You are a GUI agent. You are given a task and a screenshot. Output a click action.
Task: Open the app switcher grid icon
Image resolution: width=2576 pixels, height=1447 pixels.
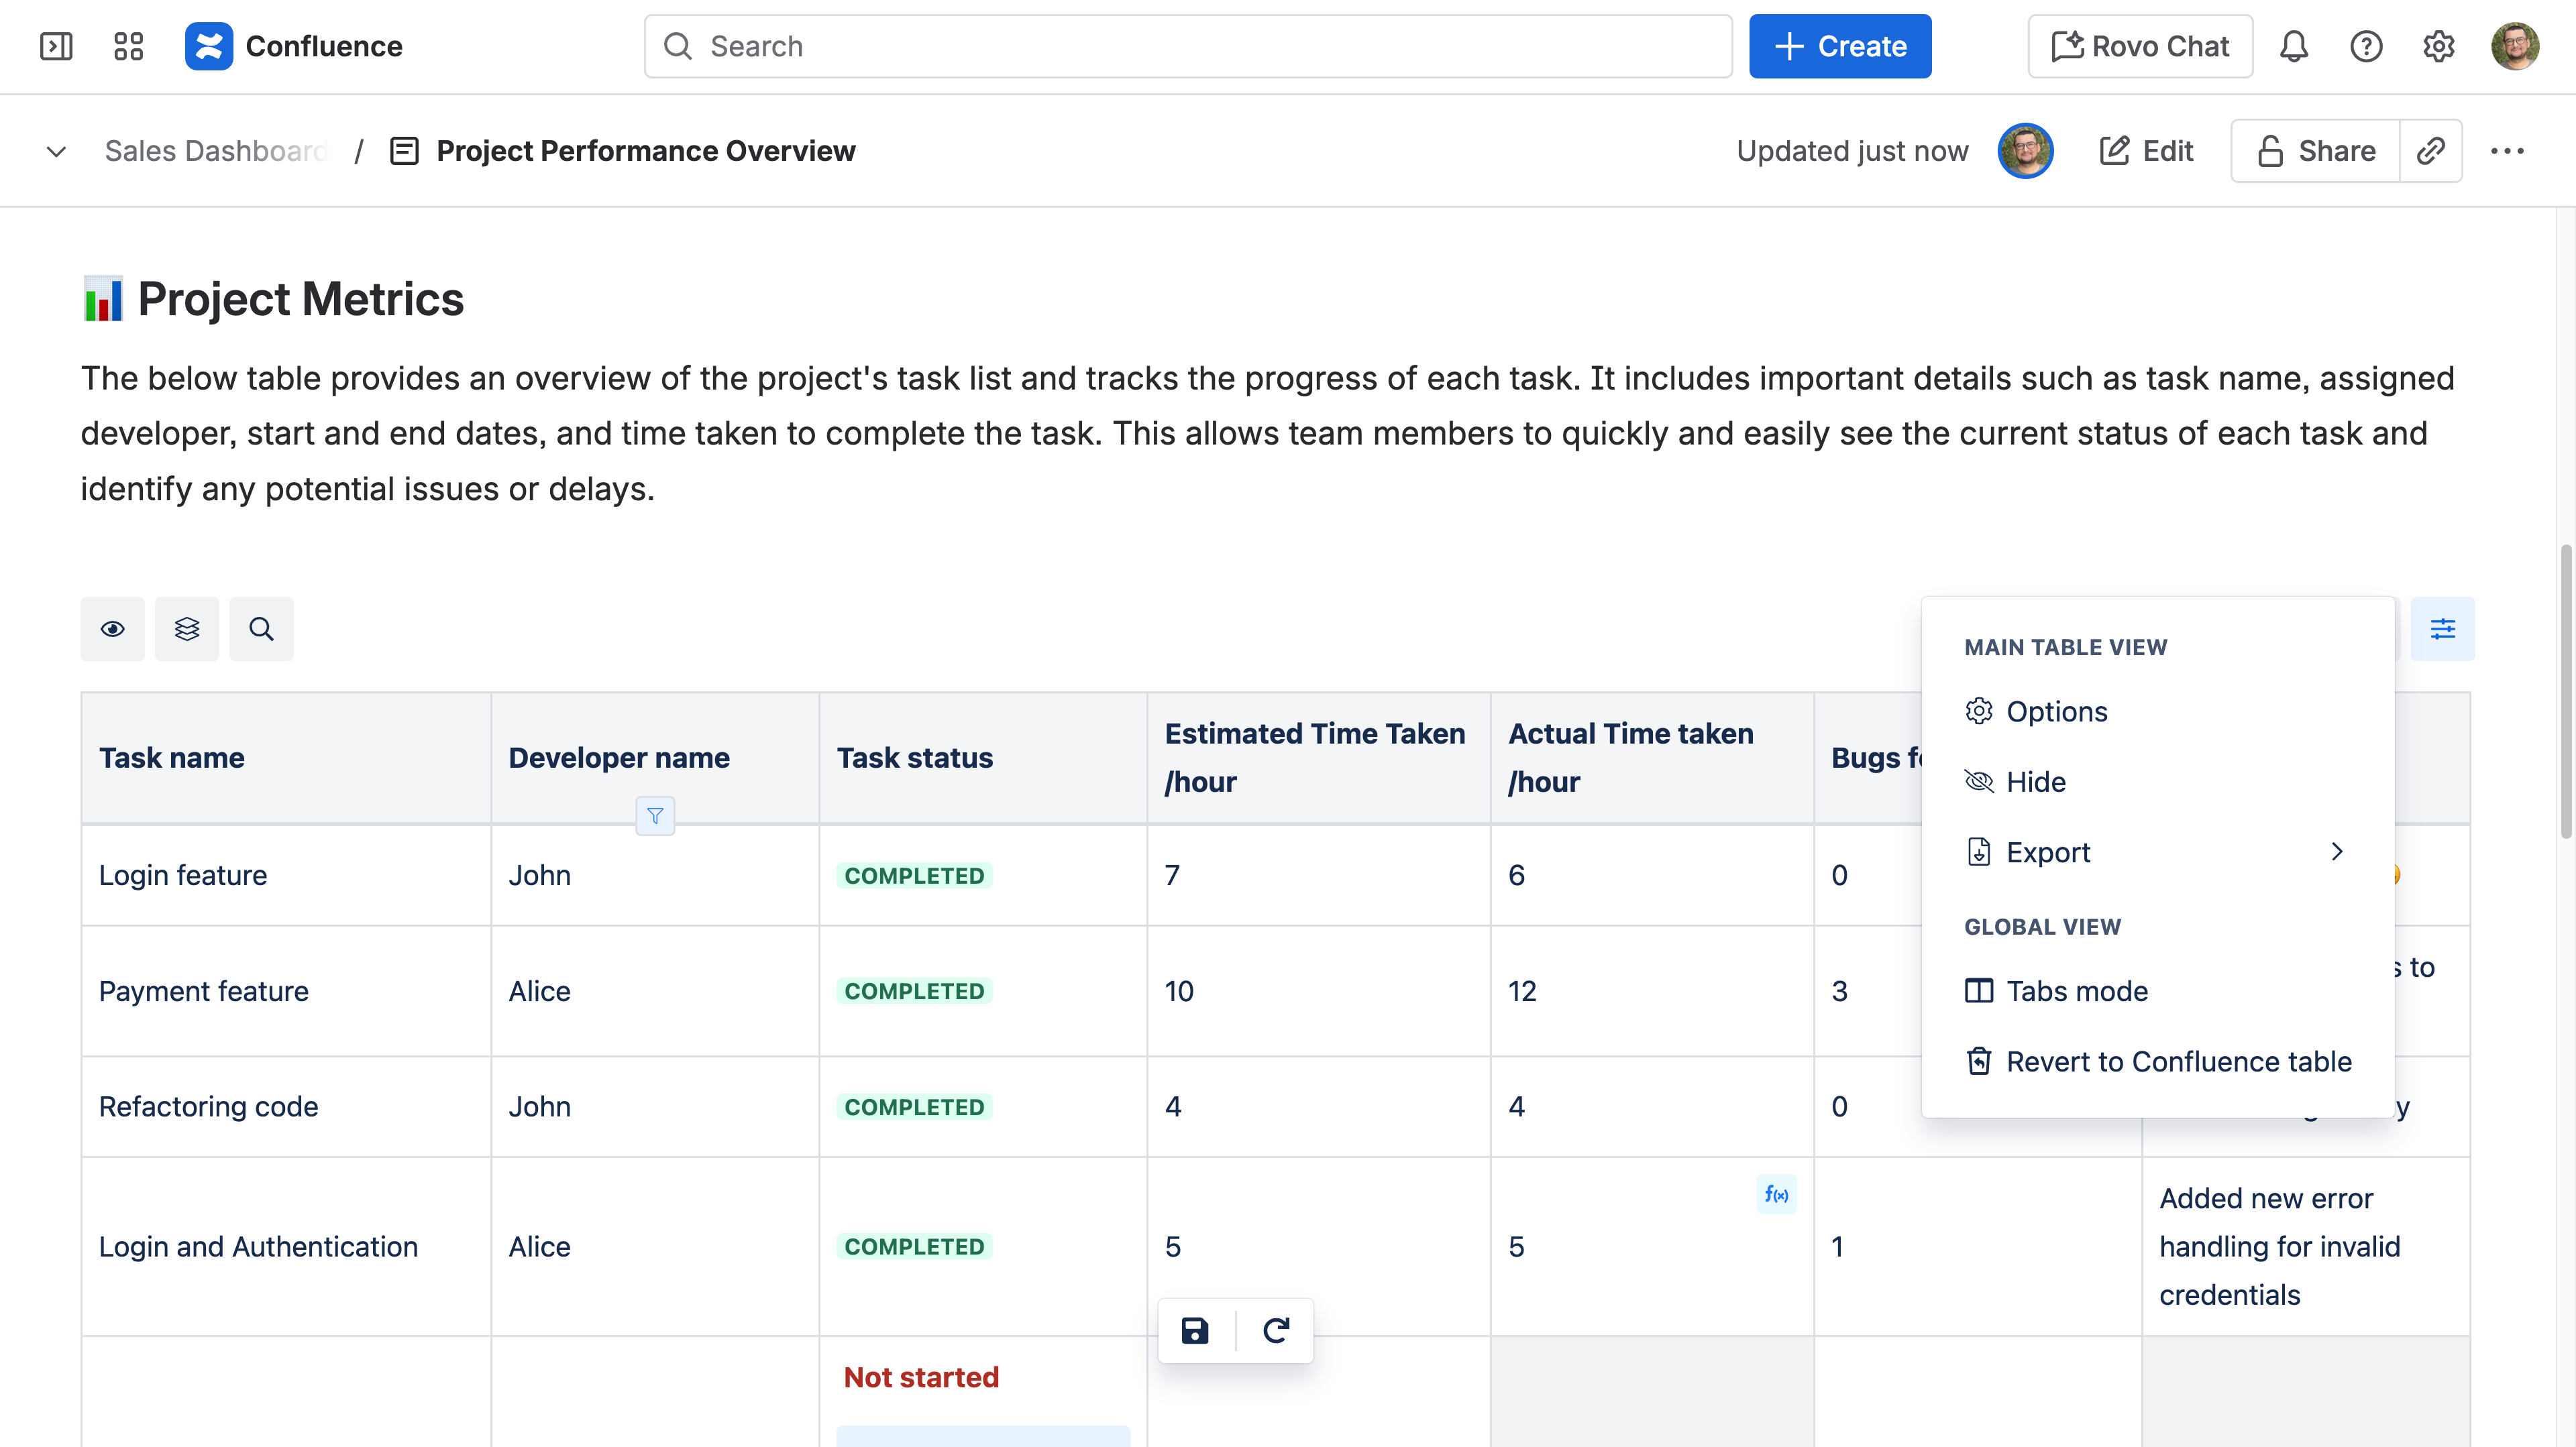coord(128,46)
